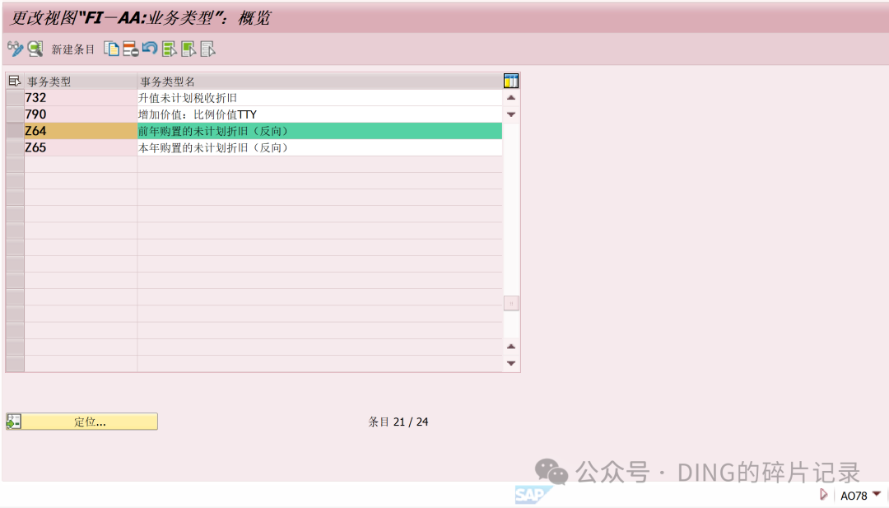Click the status bar triangle icon
The height and width of the screenshot is (508, 889).
pyautogui.click(x=823, y=495)
